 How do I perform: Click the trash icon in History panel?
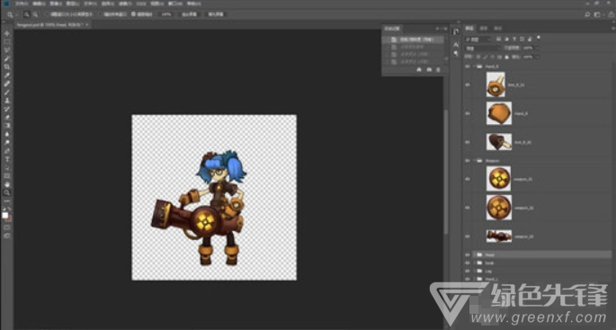pos(439,70)
